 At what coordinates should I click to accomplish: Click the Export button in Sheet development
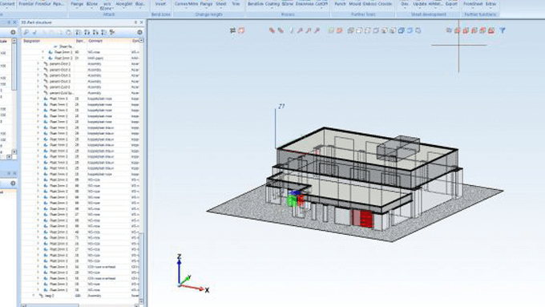[x=451, y=4]
